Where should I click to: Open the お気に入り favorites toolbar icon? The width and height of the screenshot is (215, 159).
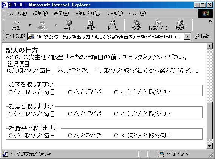pos(158,23)
